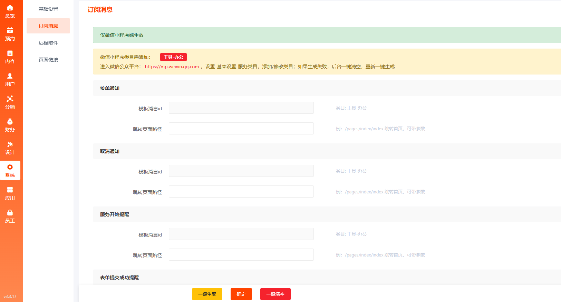Open the 分销 network icon
Screen dimensions: 561x302
[x=10, y=99]
